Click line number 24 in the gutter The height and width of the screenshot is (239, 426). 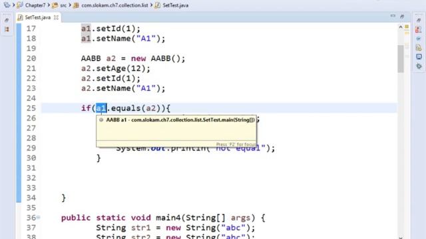(31, 98)
